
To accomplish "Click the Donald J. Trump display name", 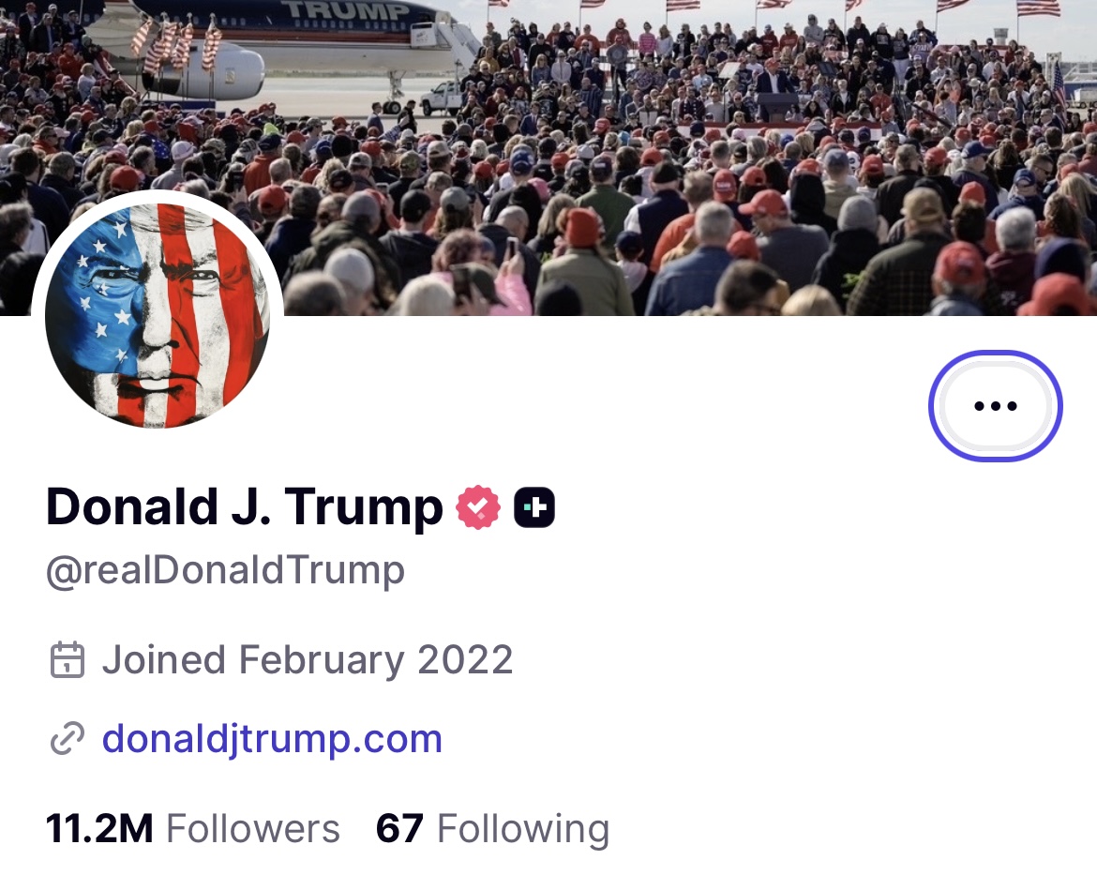I will 244,507.
